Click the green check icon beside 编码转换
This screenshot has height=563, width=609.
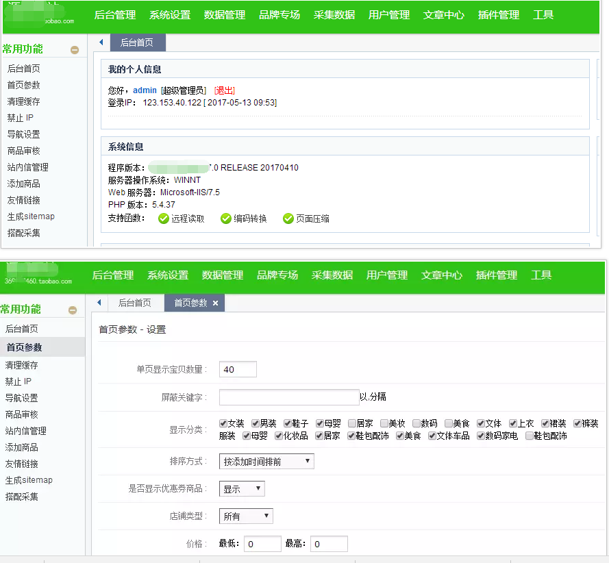[x=225, y=219]
